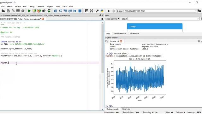Open Preferences via the wrench icon

click(x=97, y=11)
